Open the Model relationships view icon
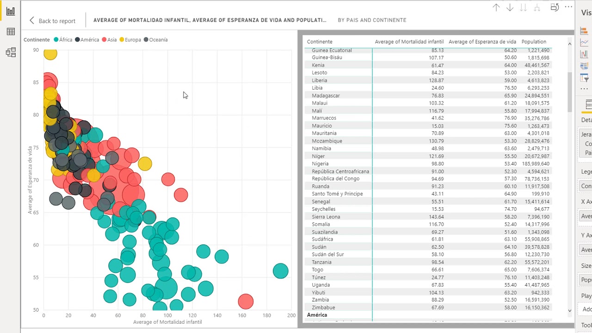Viewport: 592px width, 333px height. (11, 53)
